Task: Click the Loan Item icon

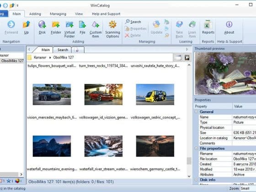Action: [x=192, y=25]
